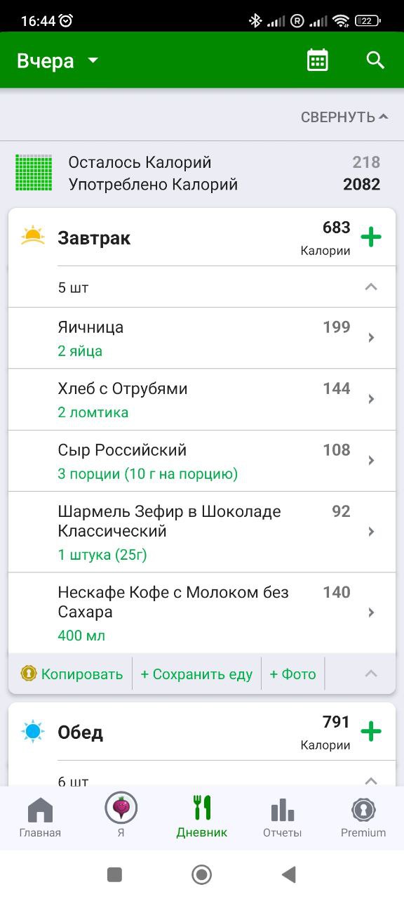Open Сыр Российский entry details
404x899 pixels.
202,461
